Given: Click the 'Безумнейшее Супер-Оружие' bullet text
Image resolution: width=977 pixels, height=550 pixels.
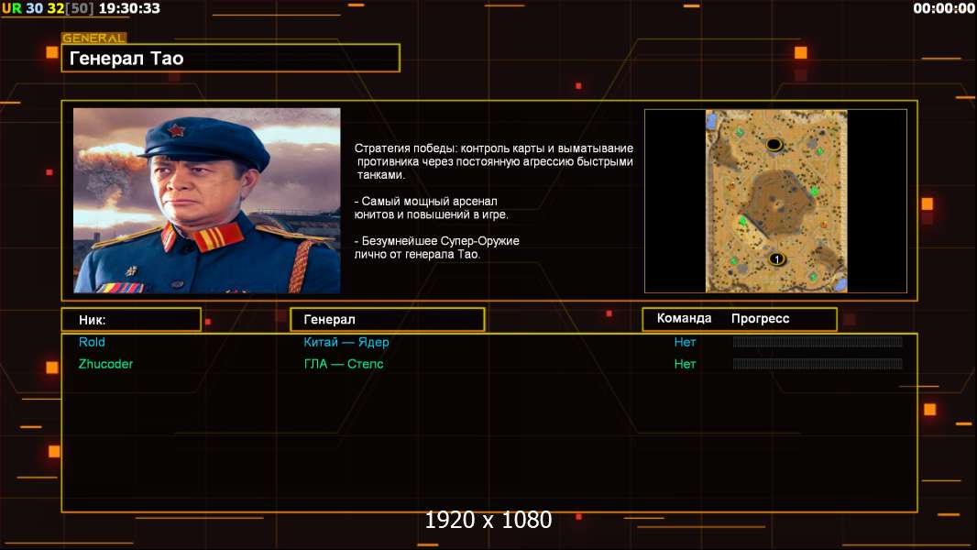Looking at the screenshot, I should tap(437, 247).
